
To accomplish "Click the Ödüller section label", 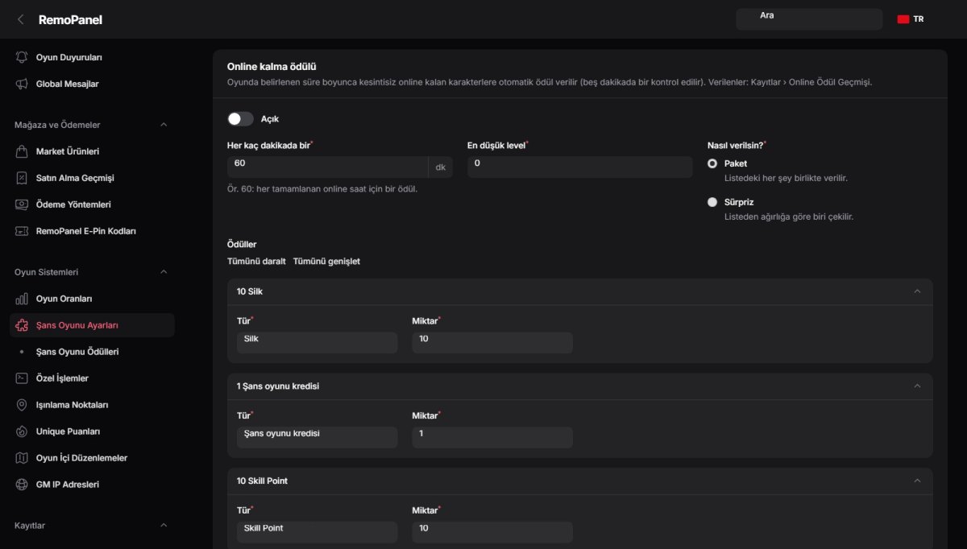I will tap(242, 244).
